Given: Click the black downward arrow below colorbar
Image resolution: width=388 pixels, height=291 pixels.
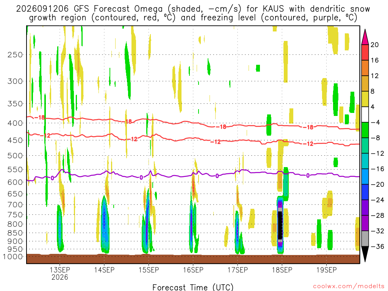Looking at the screenshot, I should [x=365, y=254].
